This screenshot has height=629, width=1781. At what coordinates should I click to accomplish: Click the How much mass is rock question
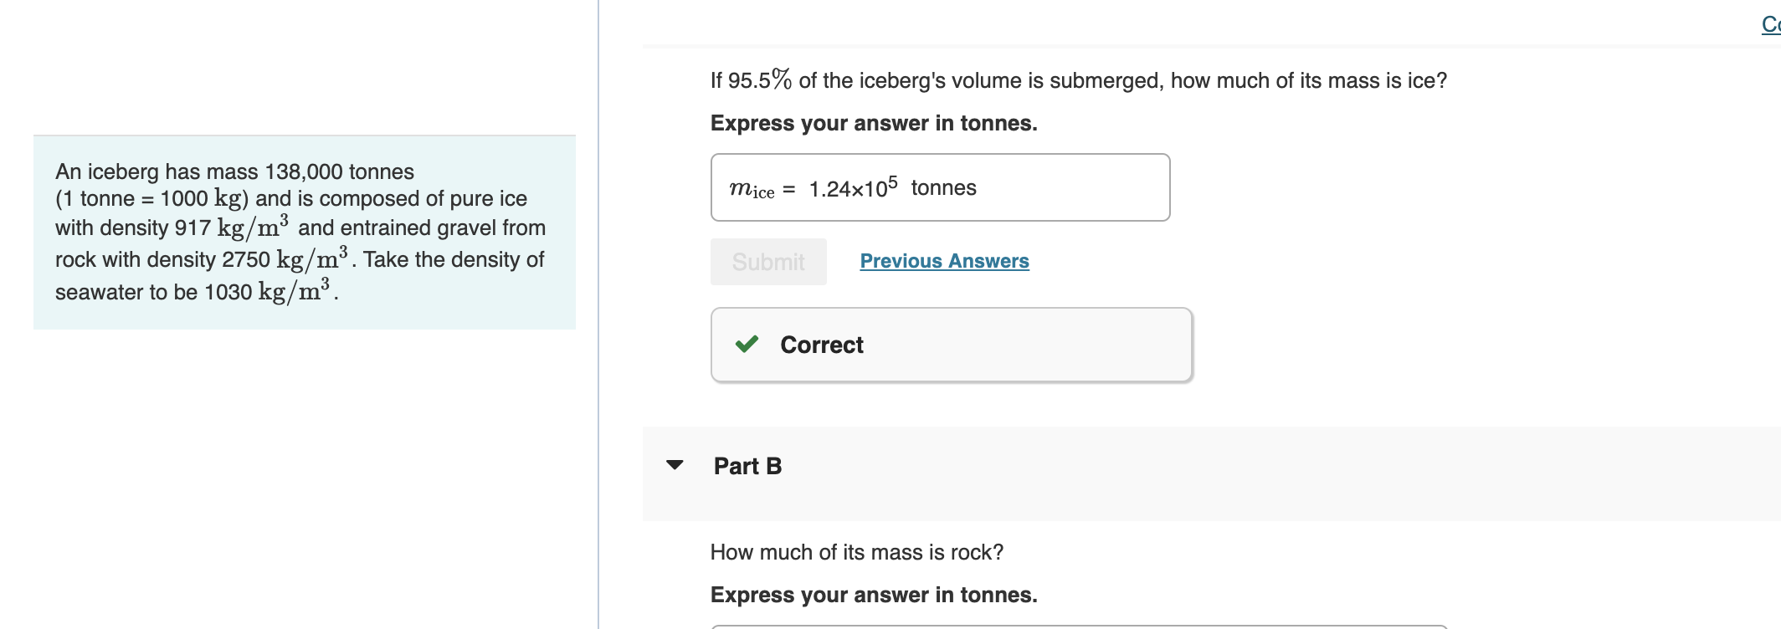pyautogui.click(x=856, y=552)
